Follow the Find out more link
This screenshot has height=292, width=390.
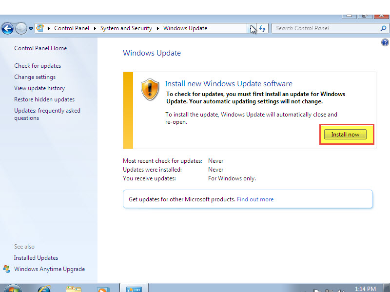255,199
